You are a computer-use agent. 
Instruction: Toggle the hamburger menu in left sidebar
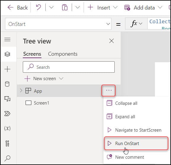(x=7, y=39)
